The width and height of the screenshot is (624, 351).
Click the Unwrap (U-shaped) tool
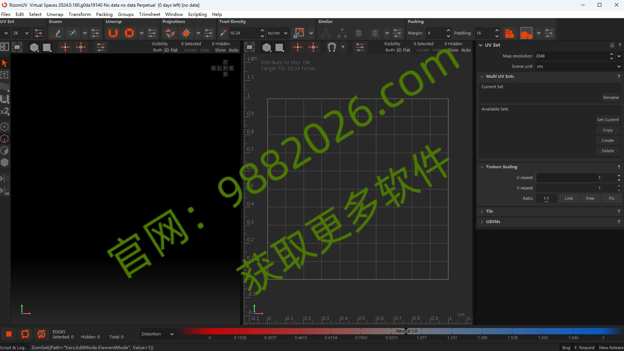click(113, 33)
